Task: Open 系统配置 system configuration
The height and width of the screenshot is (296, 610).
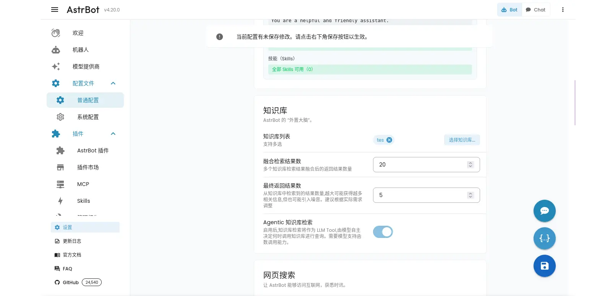Action: 88,117
